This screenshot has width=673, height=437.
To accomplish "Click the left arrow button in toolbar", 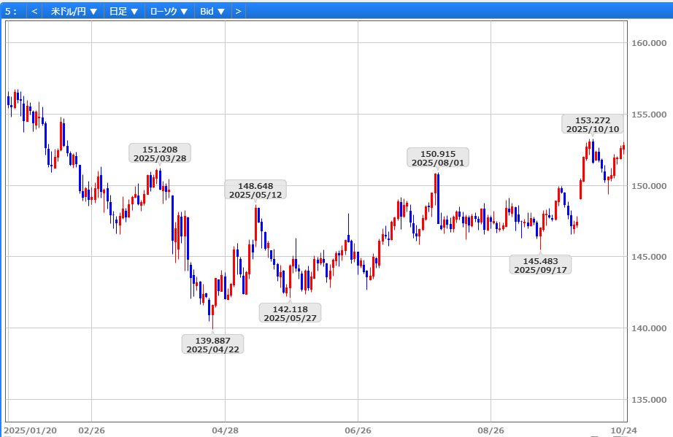I will (34, 12).
